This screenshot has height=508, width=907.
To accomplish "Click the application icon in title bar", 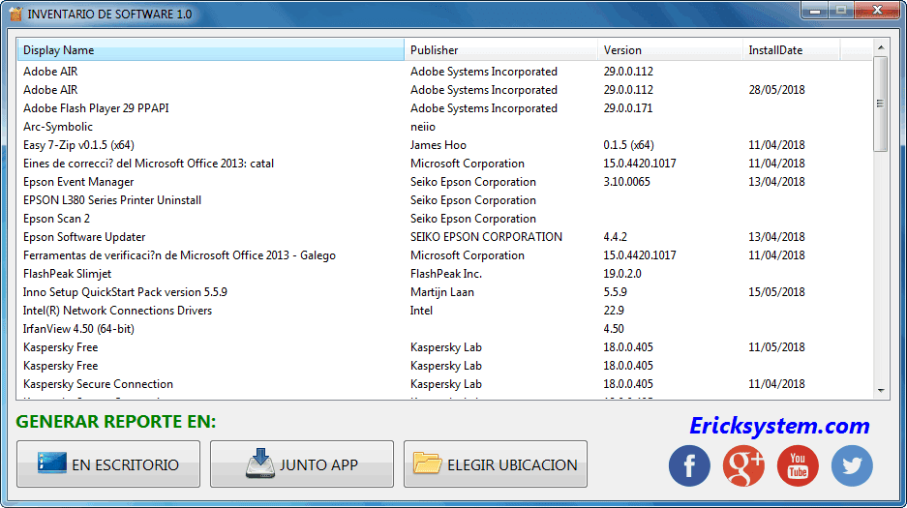I will (x=15, y=14).
